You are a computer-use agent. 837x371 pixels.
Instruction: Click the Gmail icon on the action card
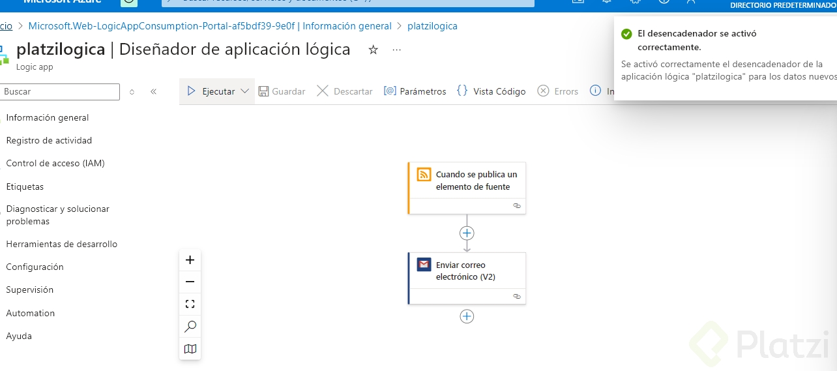point(424,265)
